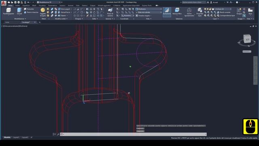The image size is (259, 146).
Task: Click the Save icon in quick access toolbar
Action: (x=15, y=2)
